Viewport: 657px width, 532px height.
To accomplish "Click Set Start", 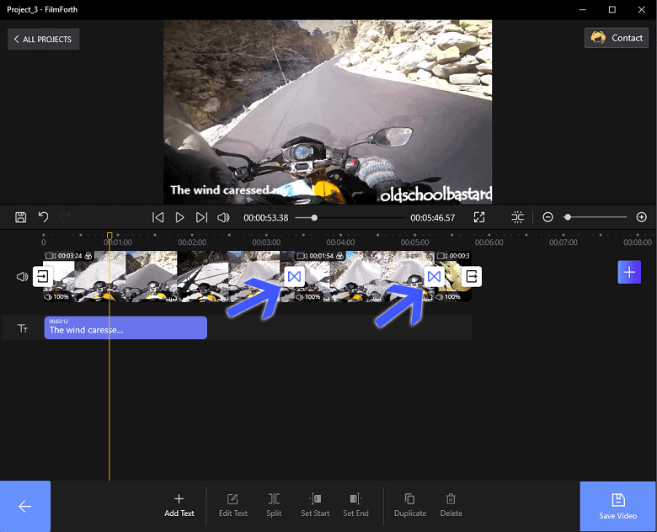I will (x=315, y=505).
